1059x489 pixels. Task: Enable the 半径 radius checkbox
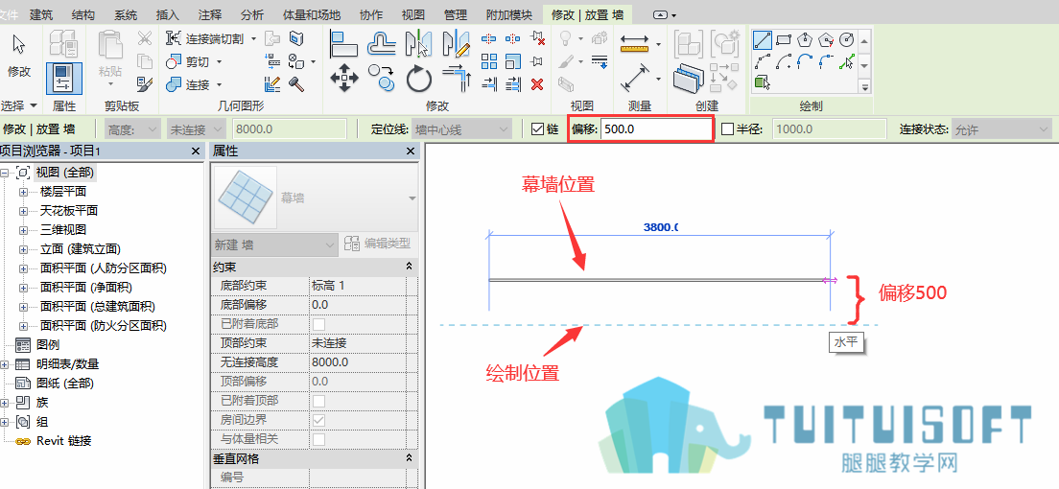[727, 129]
